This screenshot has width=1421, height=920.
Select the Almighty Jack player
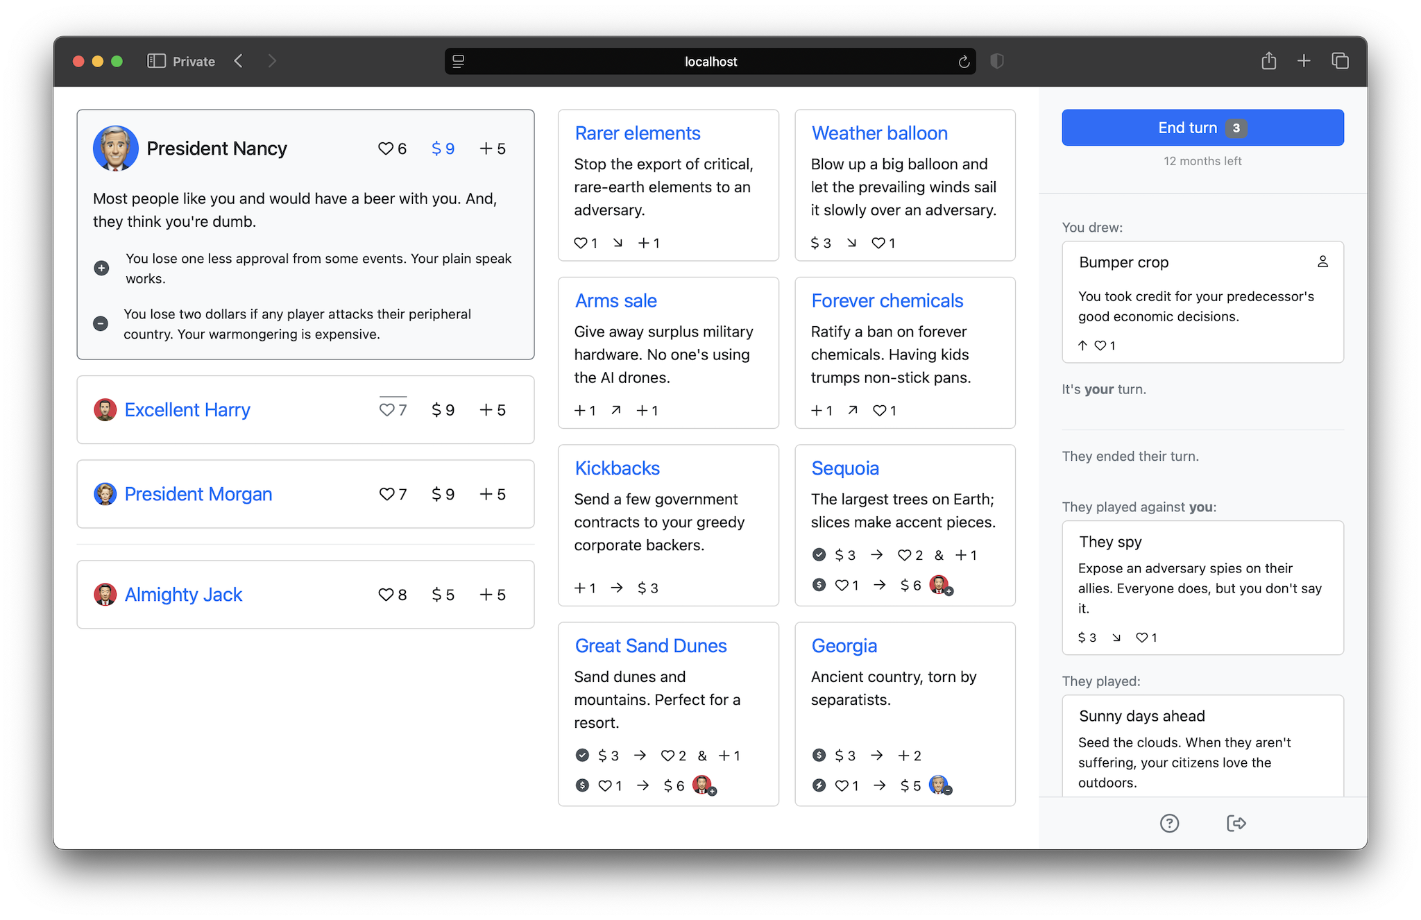click(x=183, y=595)
